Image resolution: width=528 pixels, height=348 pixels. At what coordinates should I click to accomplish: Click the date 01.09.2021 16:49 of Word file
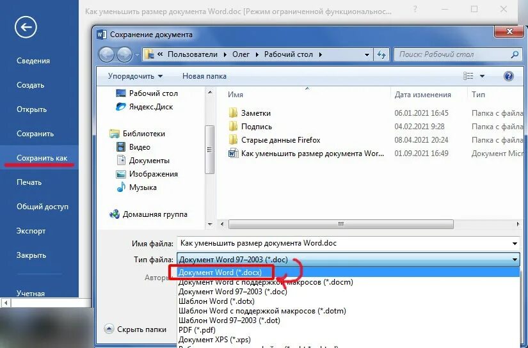(421, 154)
